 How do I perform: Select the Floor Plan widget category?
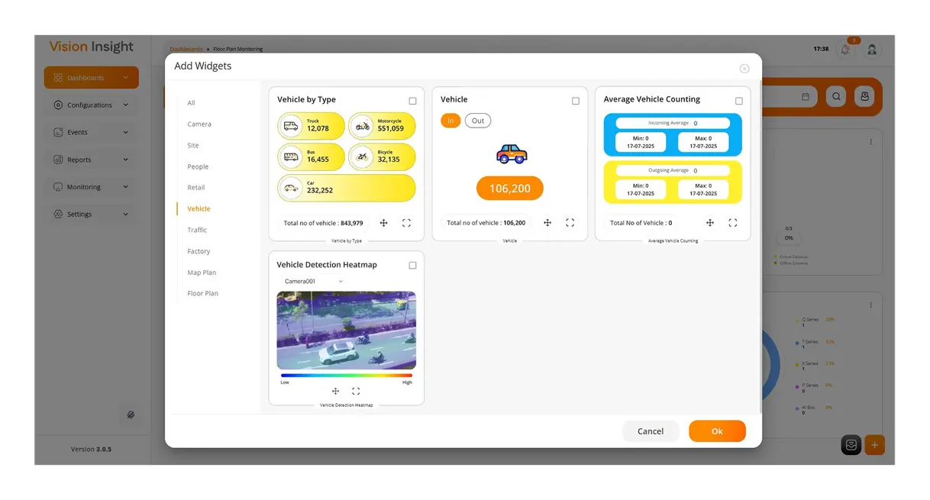pyautogui.click(x=202, y=293)
